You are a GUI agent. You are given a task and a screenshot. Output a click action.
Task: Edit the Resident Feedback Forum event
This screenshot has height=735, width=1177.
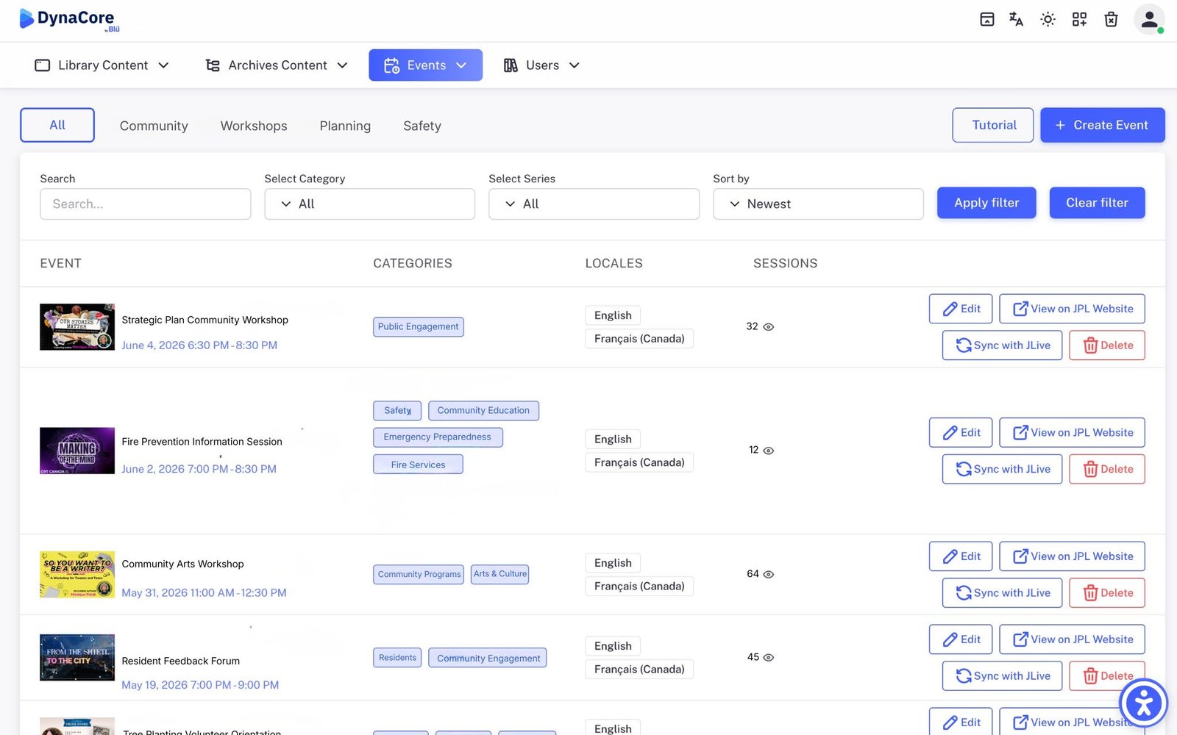coord(961,639)
